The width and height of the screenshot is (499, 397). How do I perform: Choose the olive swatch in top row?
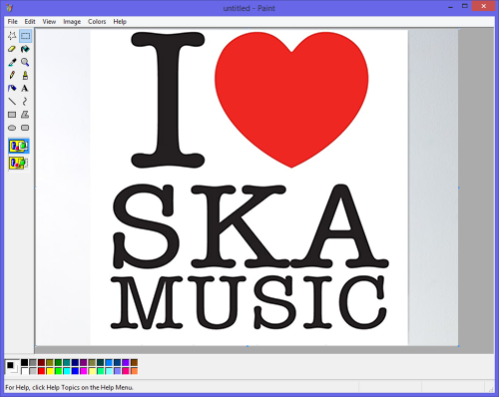point(50,362)
